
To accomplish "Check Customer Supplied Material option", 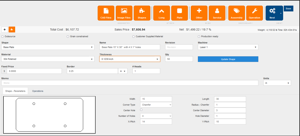I will pyautogui.click(x=134, y=37).
